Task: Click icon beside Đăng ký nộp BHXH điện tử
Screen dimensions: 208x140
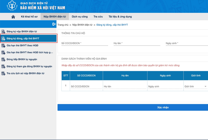Action: pyautogui.click(x=3, y=32)
